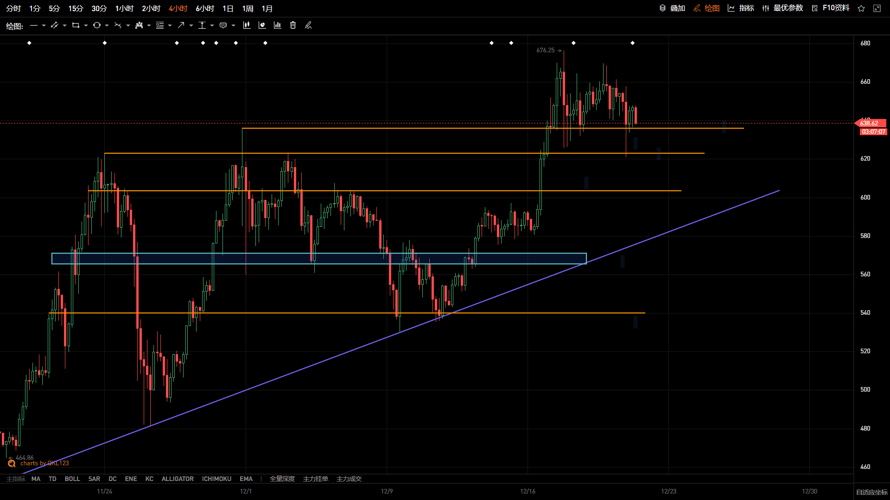The image size is (890, 500).
Task: Select the arrow drawing tool
Action: pyautogui.click(x=181, y=25)
